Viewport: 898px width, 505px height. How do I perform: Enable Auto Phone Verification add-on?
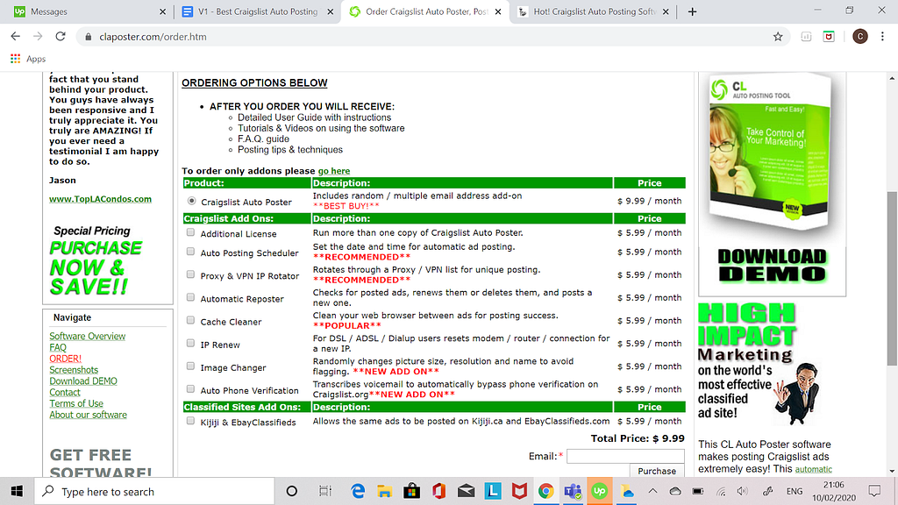coord(190,388)
